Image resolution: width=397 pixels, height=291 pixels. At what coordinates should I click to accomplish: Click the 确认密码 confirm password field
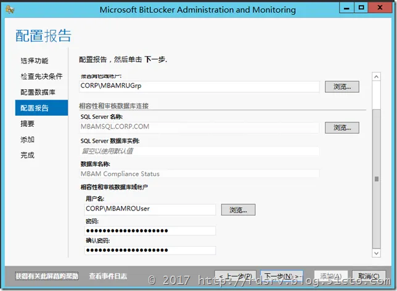point(150,250)
